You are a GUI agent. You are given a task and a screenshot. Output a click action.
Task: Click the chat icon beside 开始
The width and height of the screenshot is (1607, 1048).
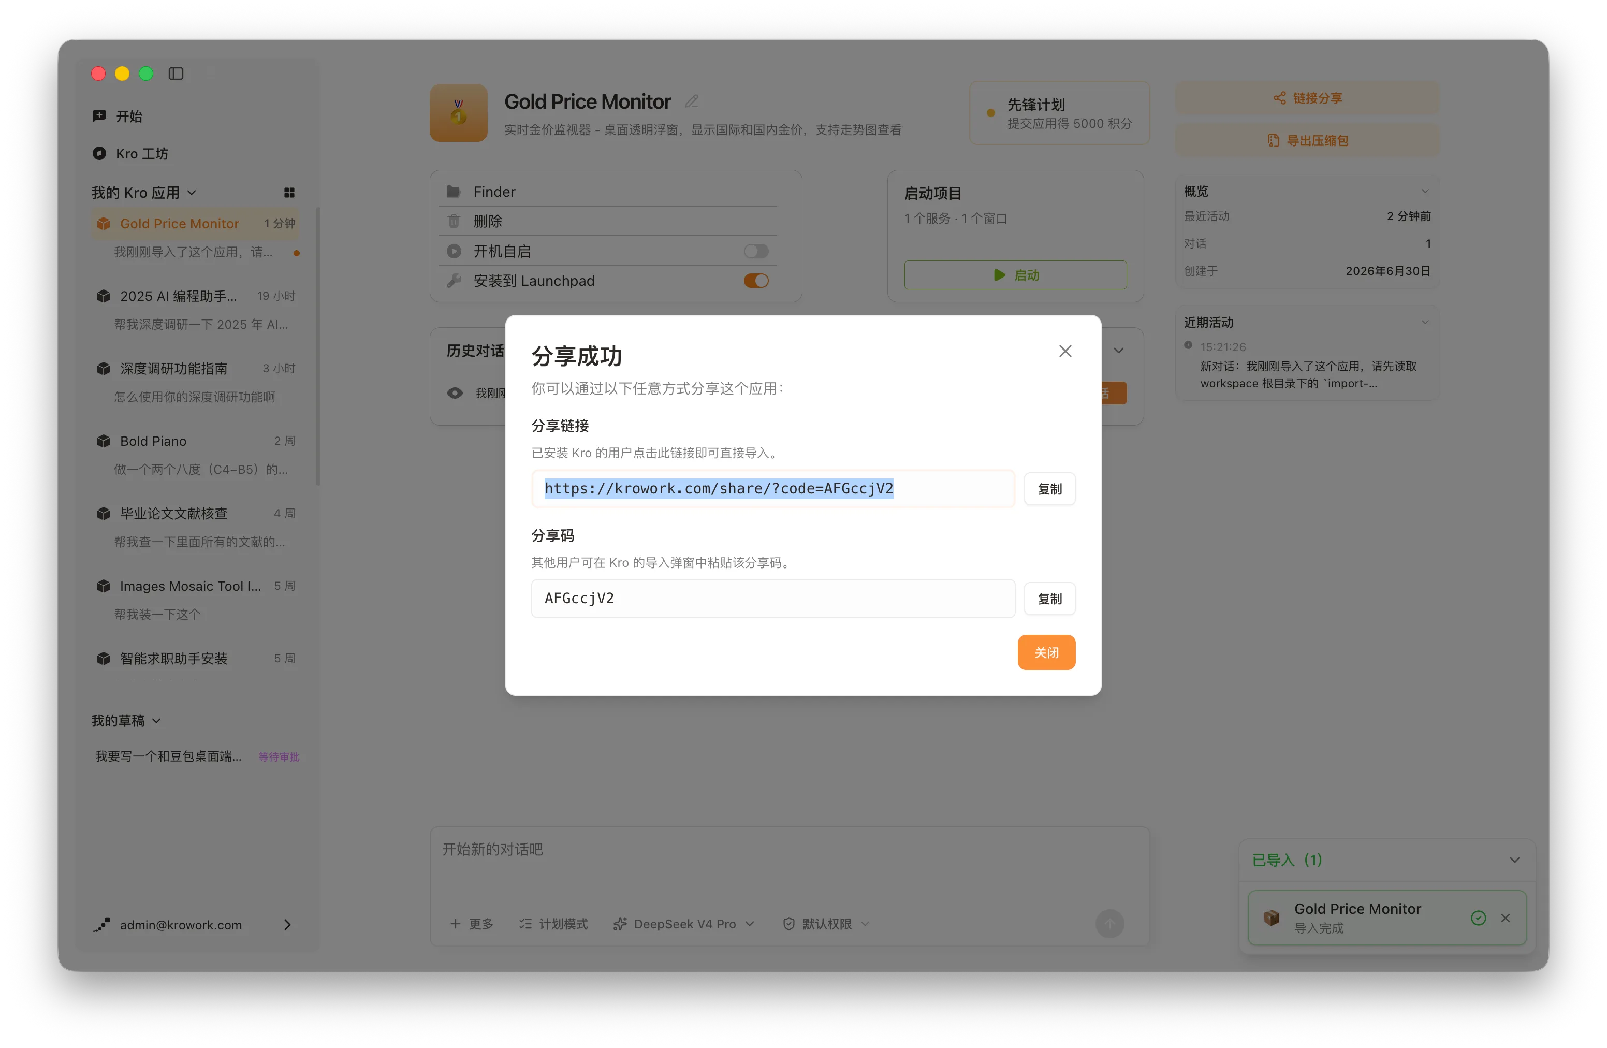(98, 115)
